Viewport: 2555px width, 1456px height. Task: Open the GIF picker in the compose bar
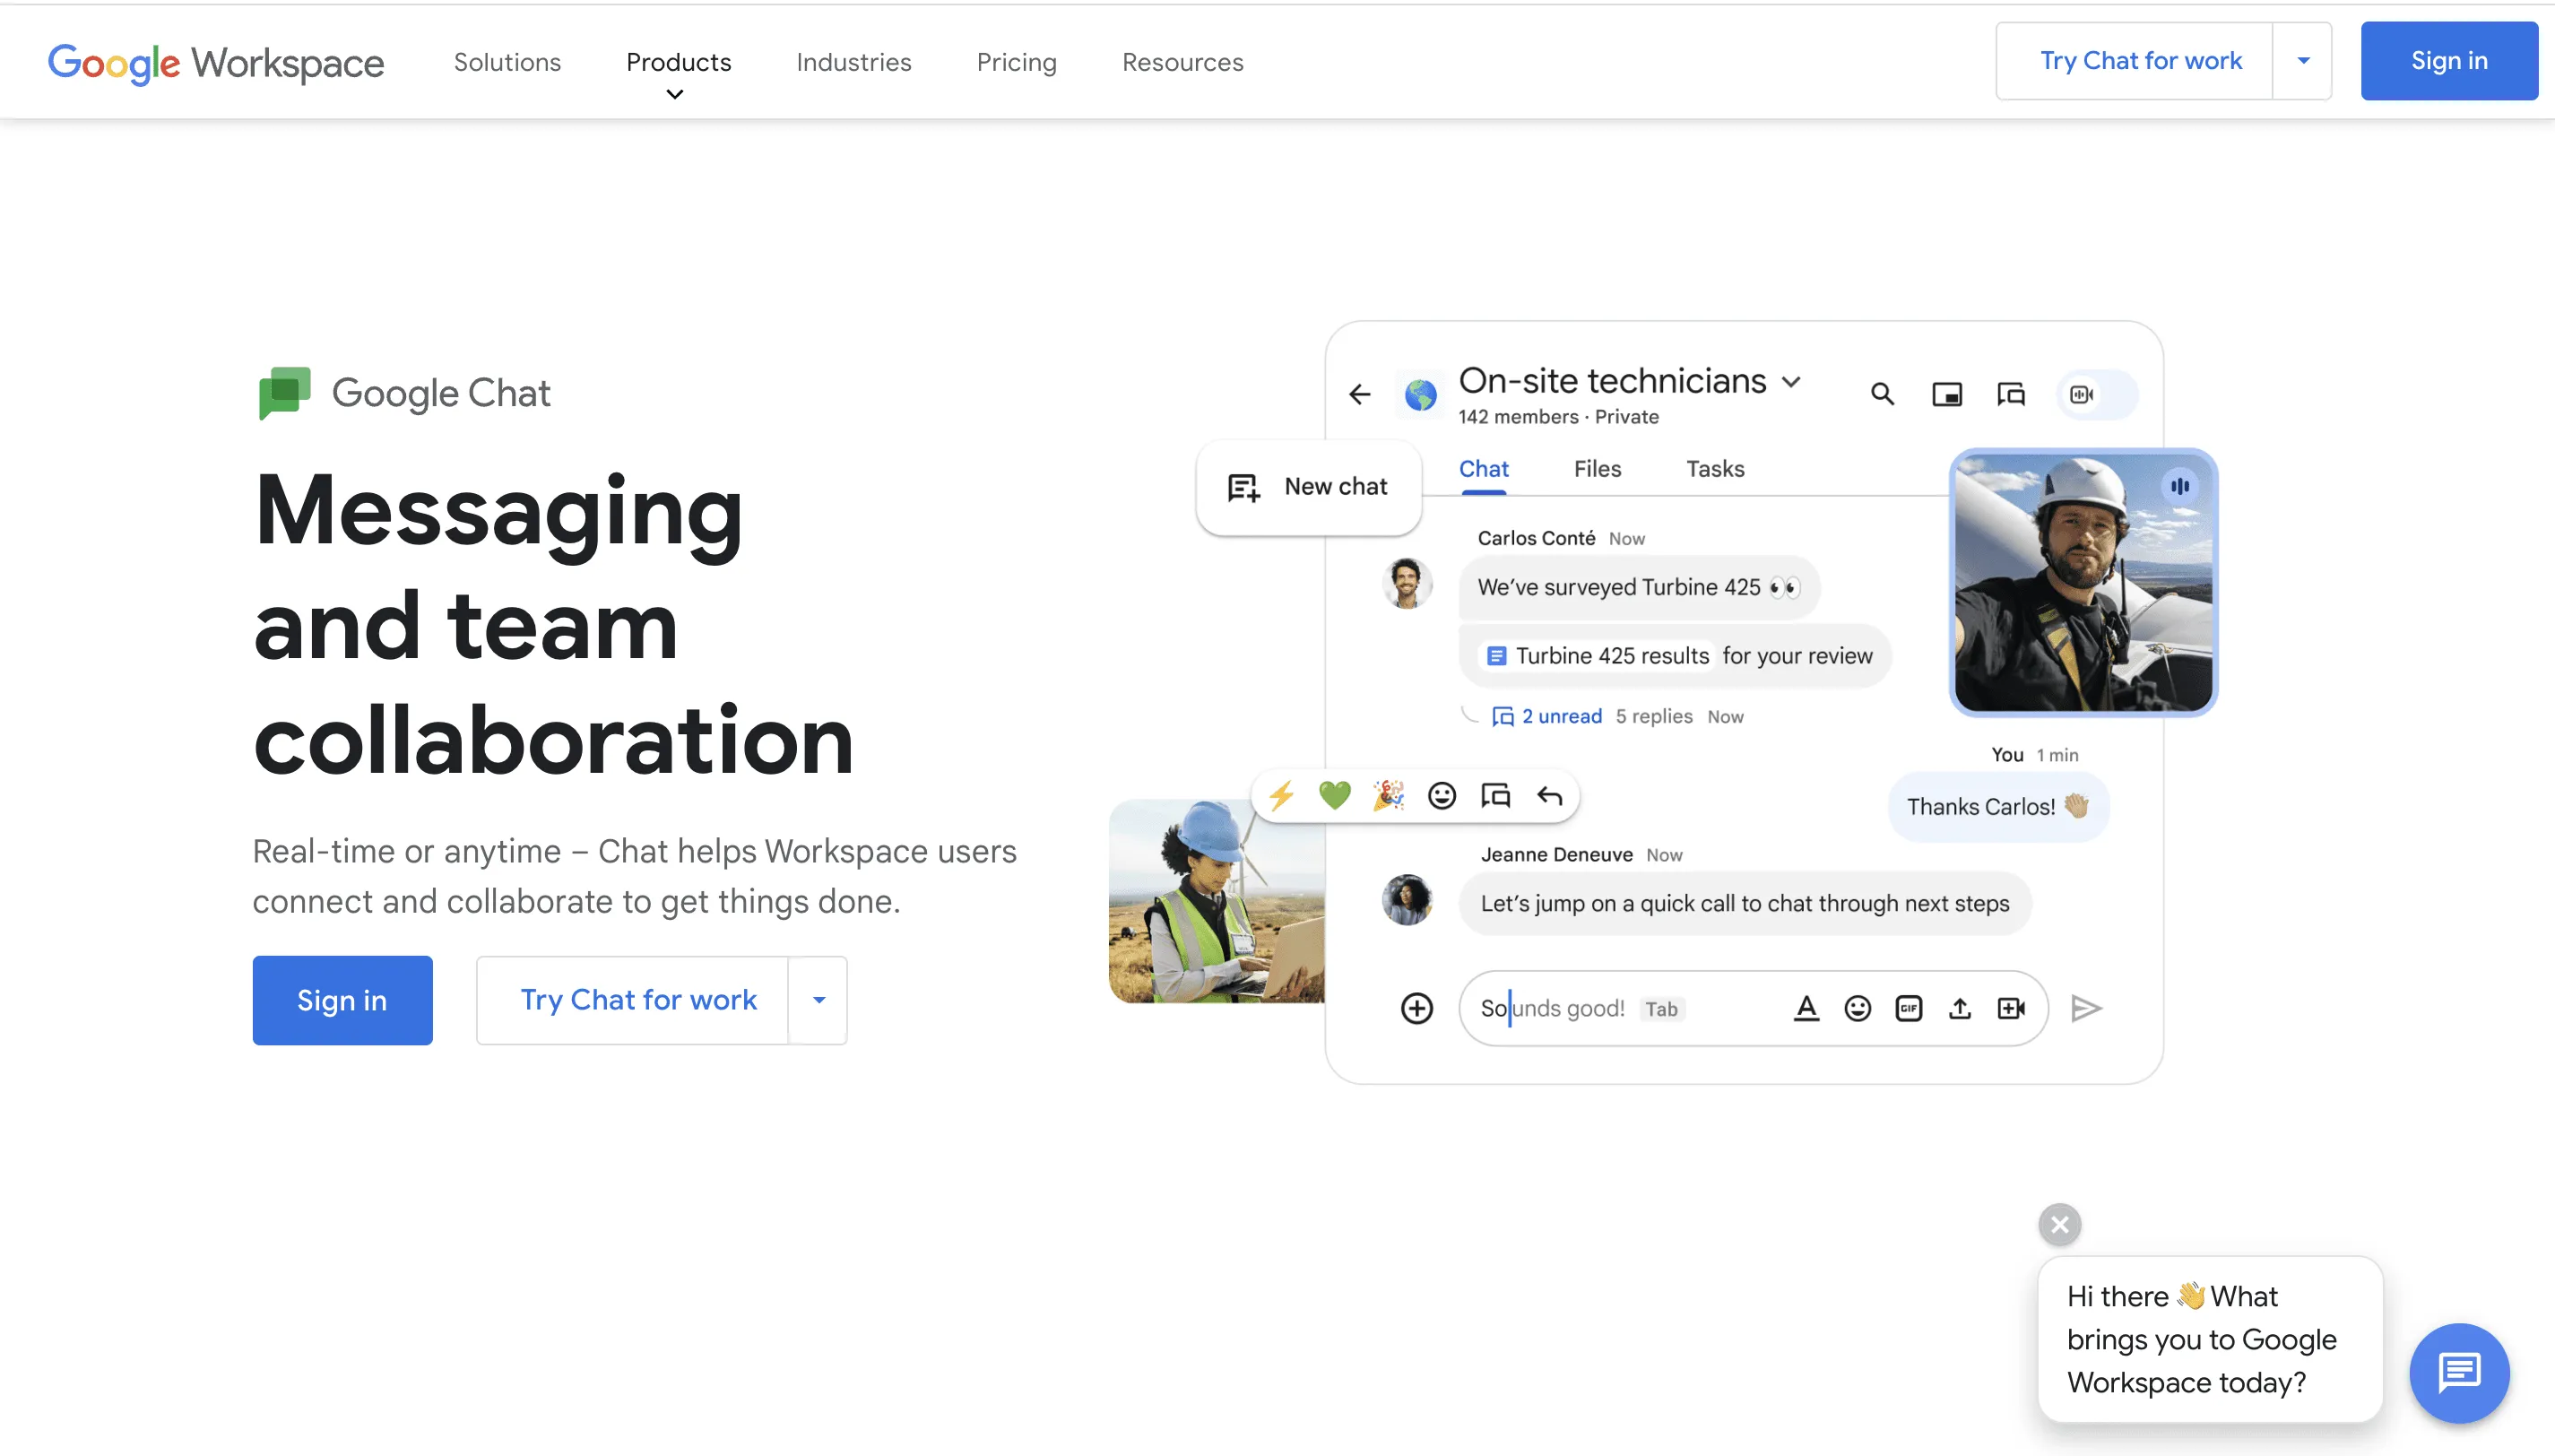coord(1909,1008)
